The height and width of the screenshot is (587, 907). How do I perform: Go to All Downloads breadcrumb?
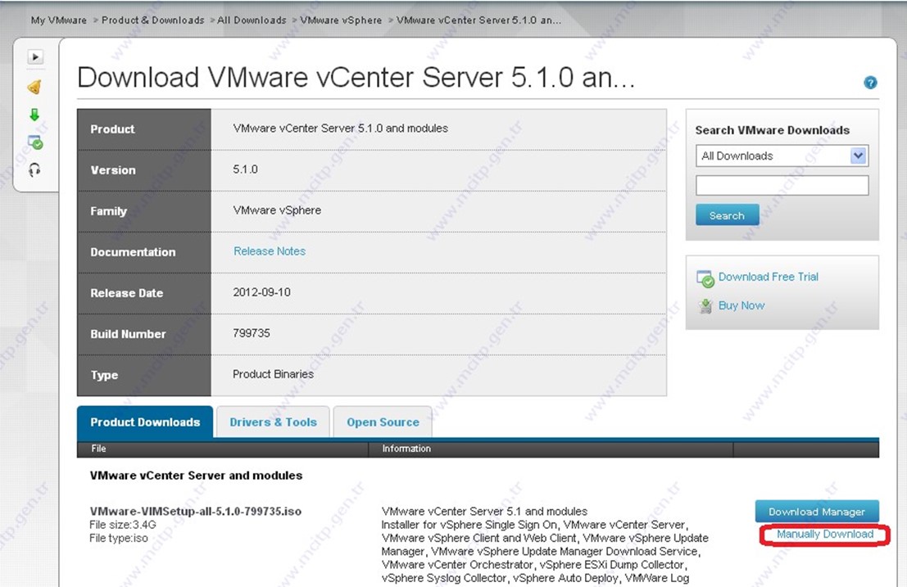[x=252, y=20]
